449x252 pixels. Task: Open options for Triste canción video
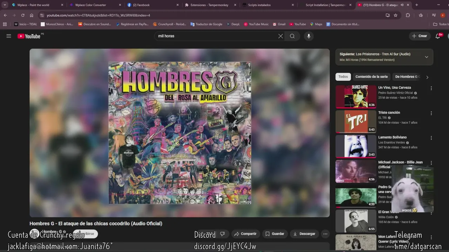[431, 113]
